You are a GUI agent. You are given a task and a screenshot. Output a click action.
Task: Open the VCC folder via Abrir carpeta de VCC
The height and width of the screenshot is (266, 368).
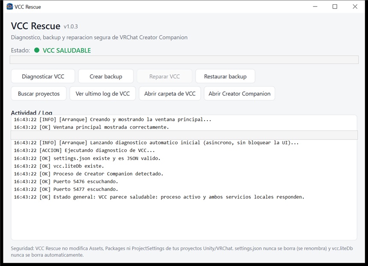(x=170, y=94)
